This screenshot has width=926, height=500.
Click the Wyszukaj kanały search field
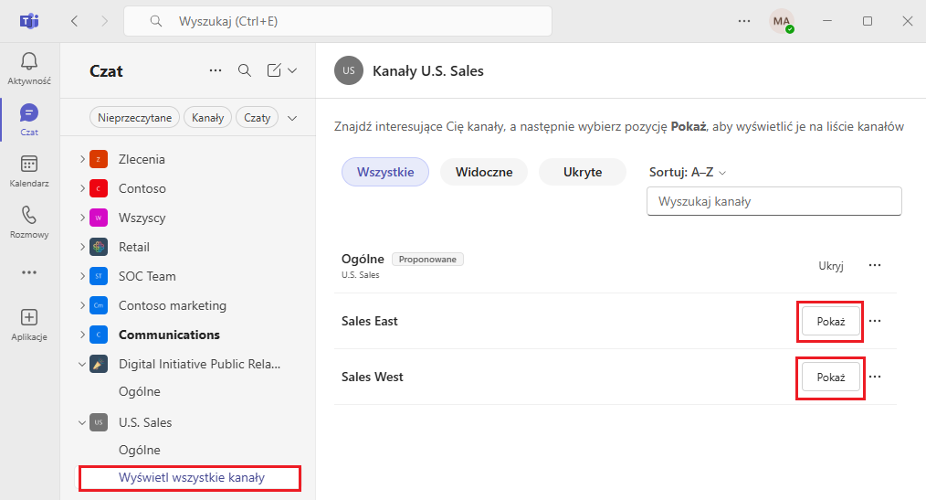(774, 201)
